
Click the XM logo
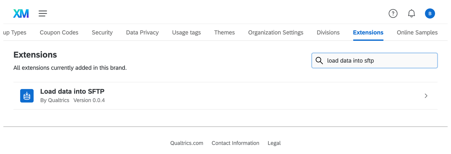pos(21,13)
